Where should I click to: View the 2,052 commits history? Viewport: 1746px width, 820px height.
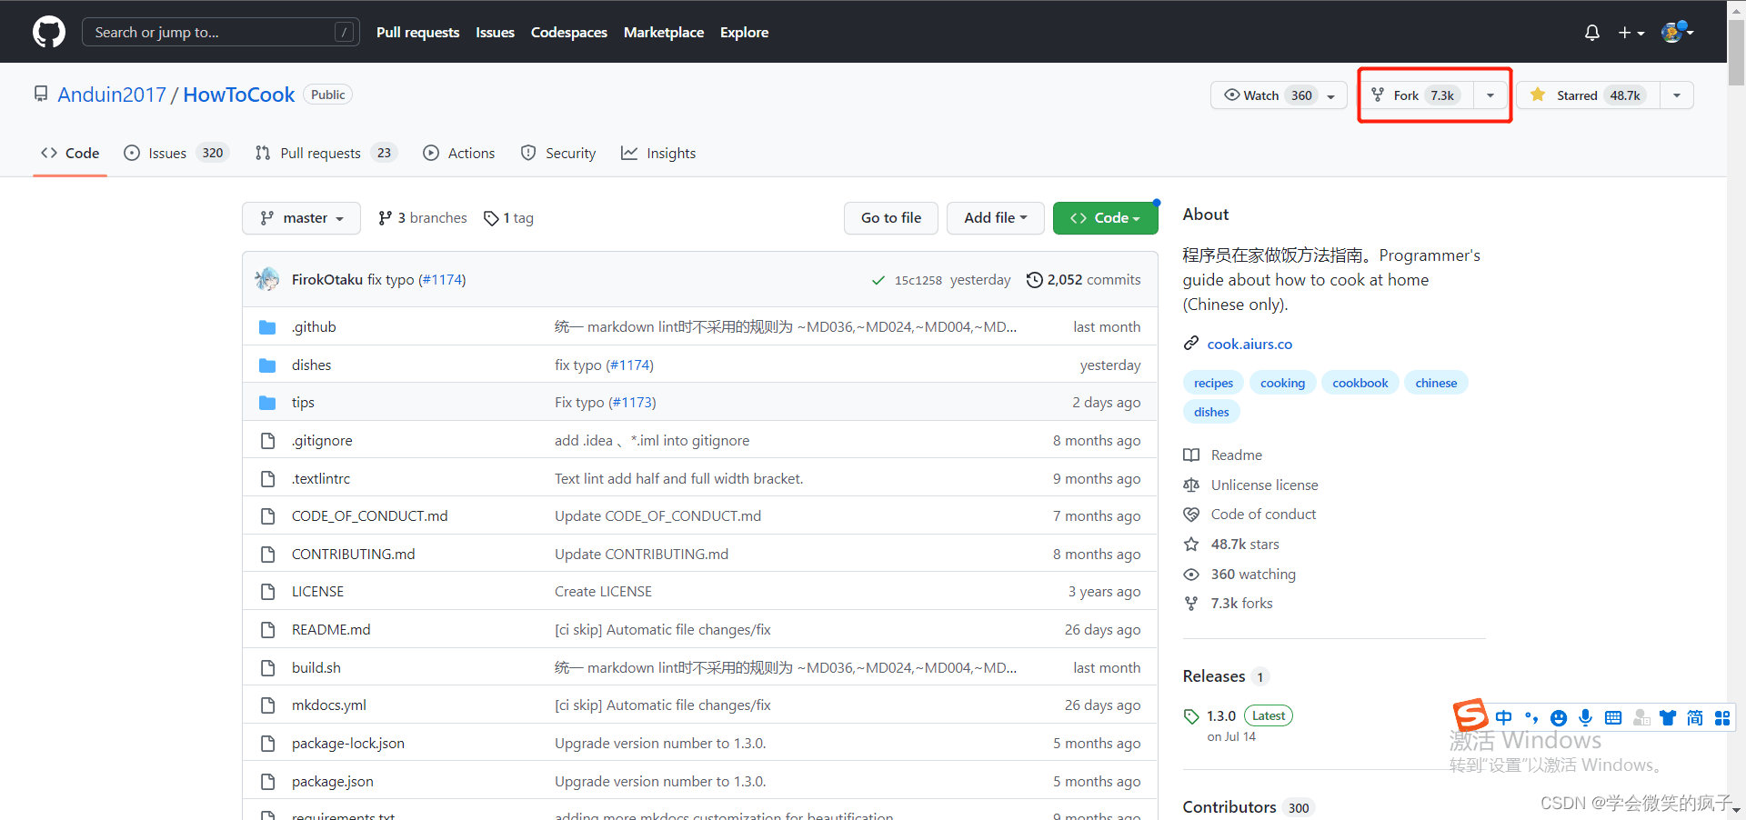(1083, 280)
